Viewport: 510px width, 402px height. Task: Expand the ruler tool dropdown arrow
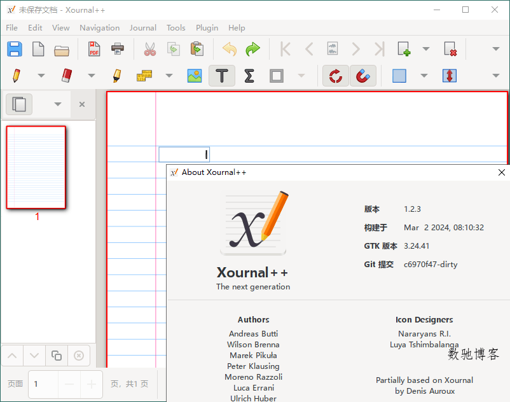pos(169,76)
